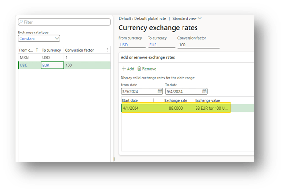Viewport: 284px width, 192px height.
Task: Click the sort arrow beside Start date
Action: click(154, 100)
